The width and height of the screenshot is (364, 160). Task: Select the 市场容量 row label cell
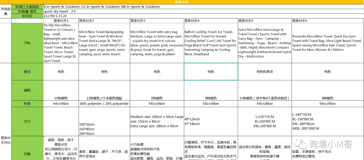(5, 11)
